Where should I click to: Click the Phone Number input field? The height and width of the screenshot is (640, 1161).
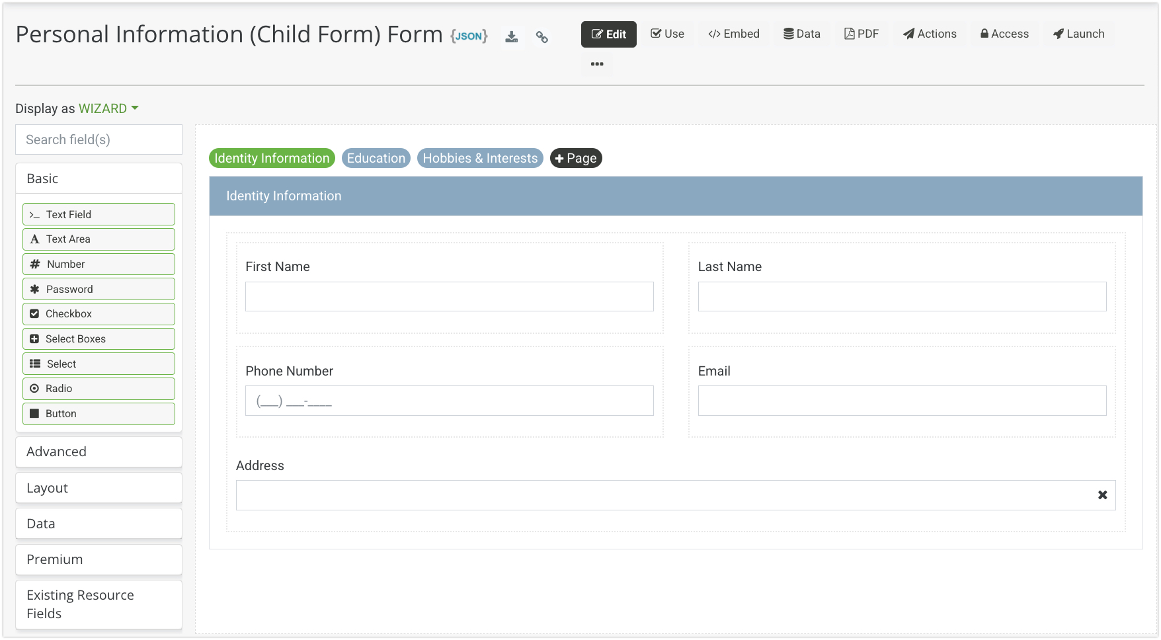pos(449,401)
